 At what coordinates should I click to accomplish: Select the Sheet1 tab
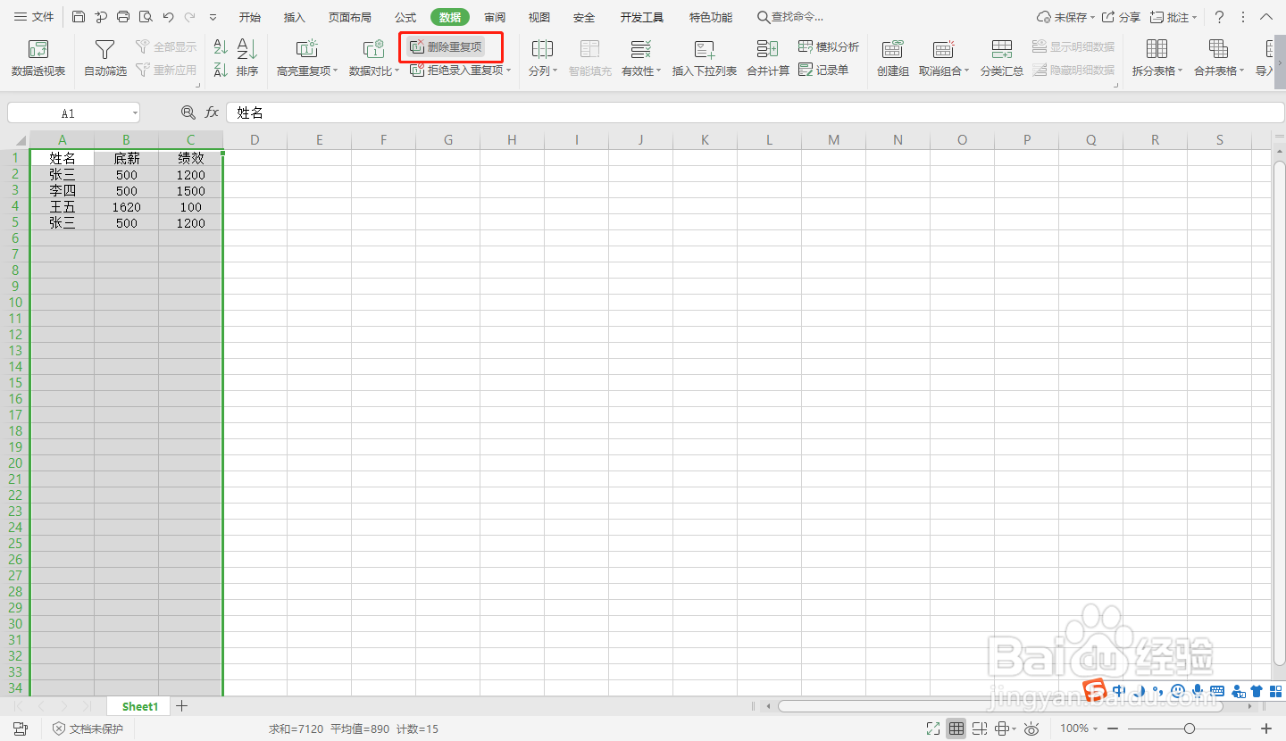coord(140,706)
